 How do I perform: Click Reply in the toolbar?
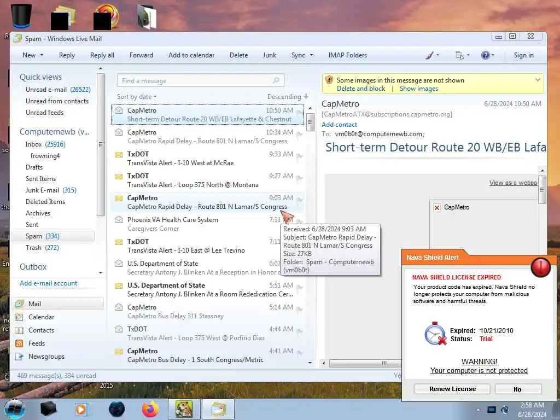(67, 55)
